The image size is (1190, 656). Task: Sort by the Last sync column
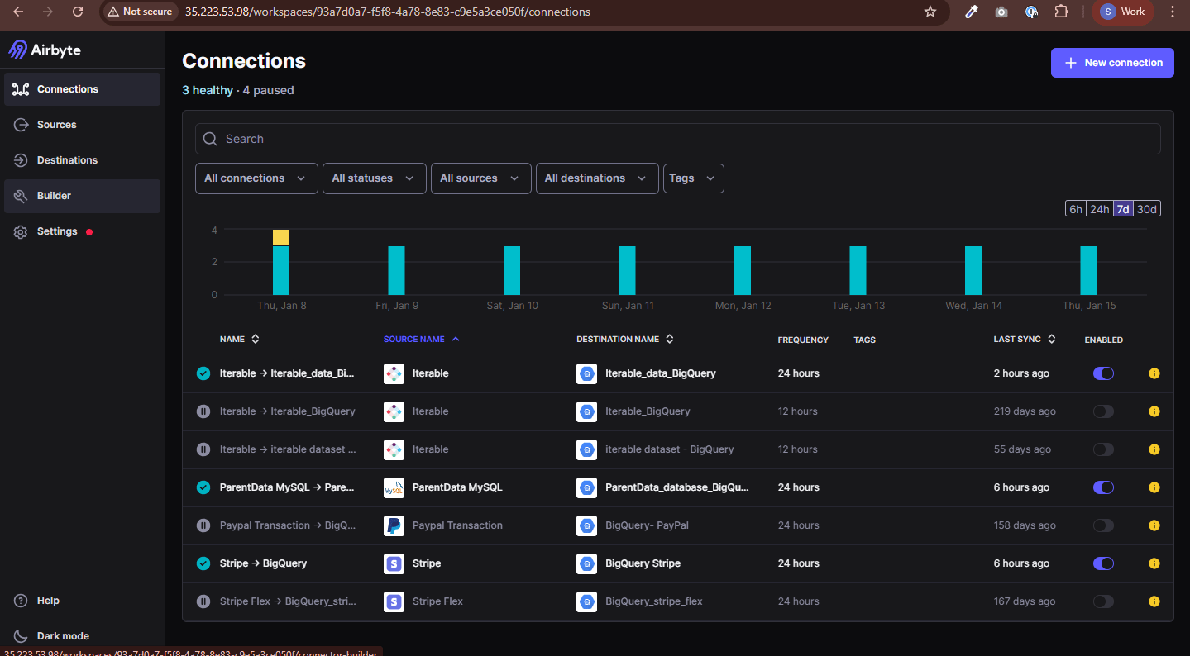click(1025, 340)
